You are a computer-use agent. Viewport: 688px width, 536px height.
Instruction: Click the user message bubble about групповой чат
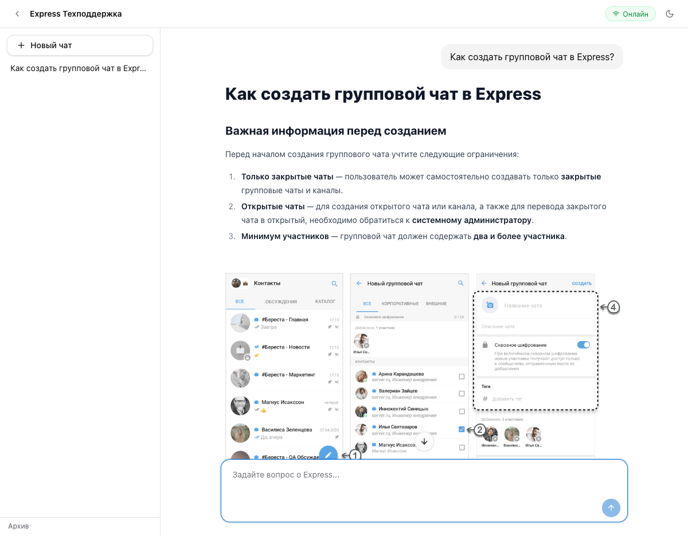coord(531,57)
